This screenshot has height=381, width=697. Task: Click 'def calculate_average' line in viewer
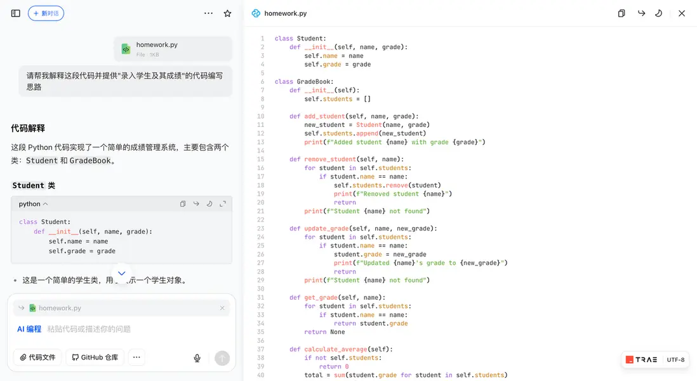(341, 349)
